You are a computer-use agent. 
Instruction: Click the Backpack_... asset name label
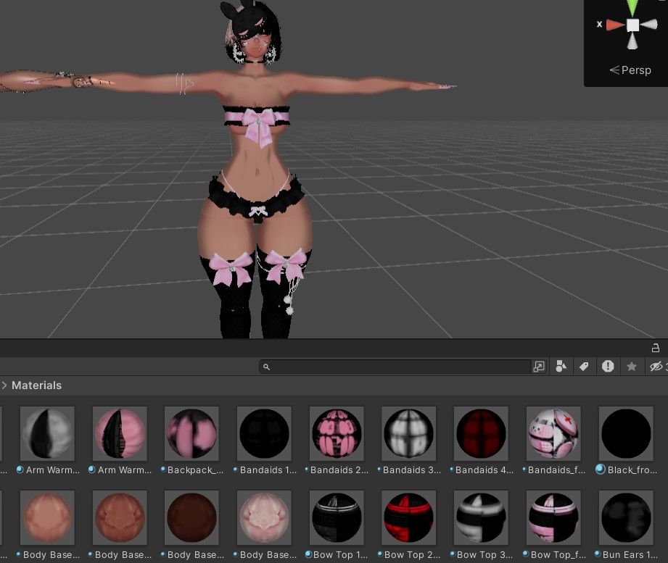[x=196, y=470]
